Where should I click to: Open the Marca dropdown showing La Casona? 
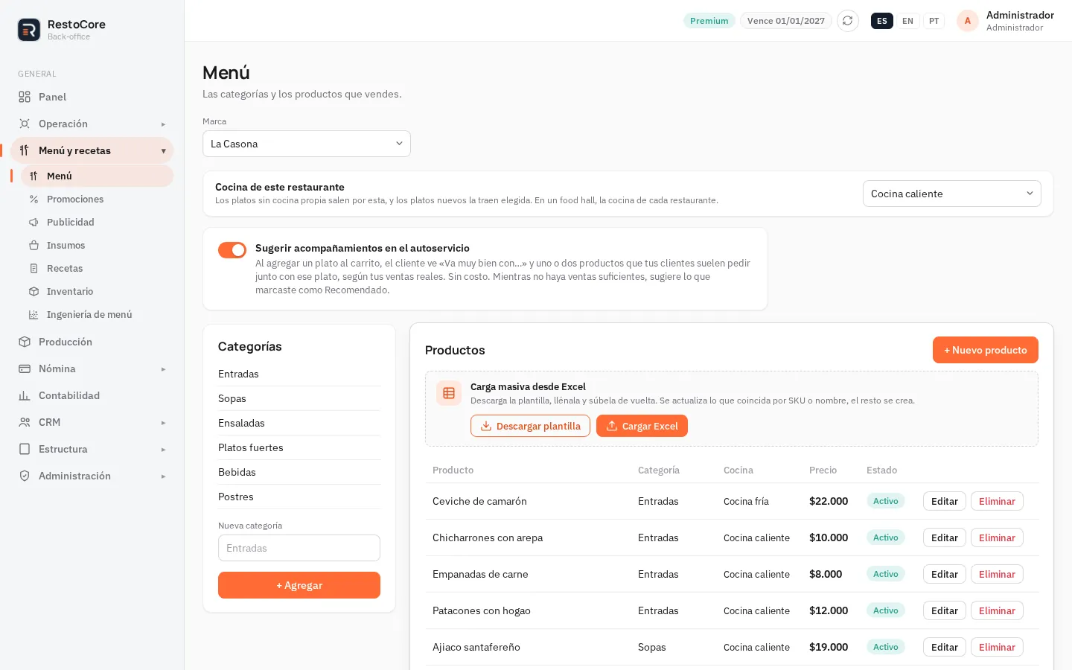(x=307, y=144)
